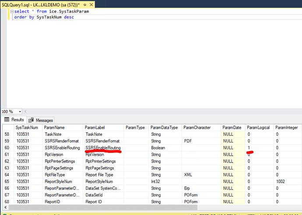Switch to the Messages tab

(41, 120)
